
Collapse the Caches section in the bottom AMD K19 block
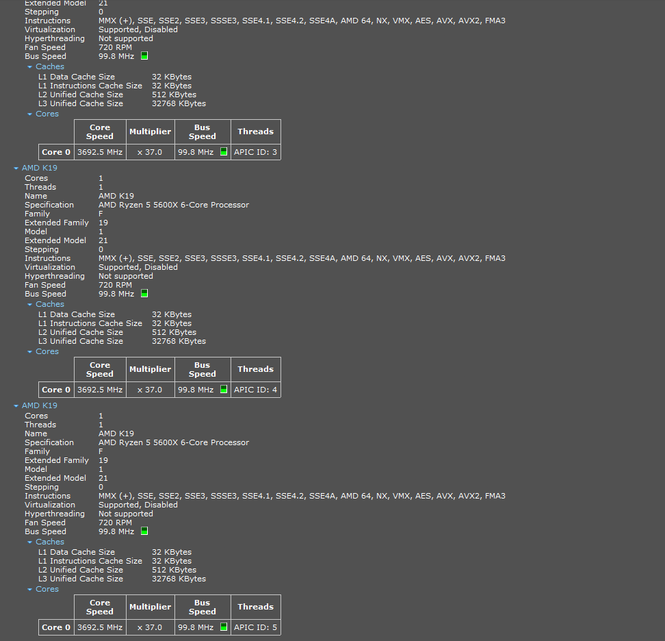click(x=29, y=542)
